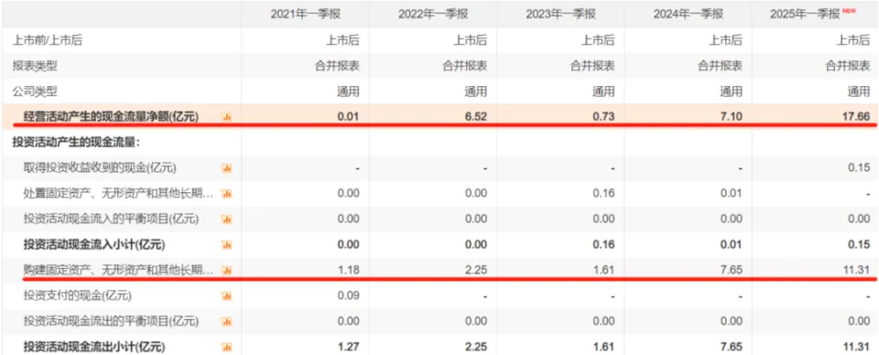
Task: Click the 投资活动产生的现金流量 section heading
Action: 76,143
